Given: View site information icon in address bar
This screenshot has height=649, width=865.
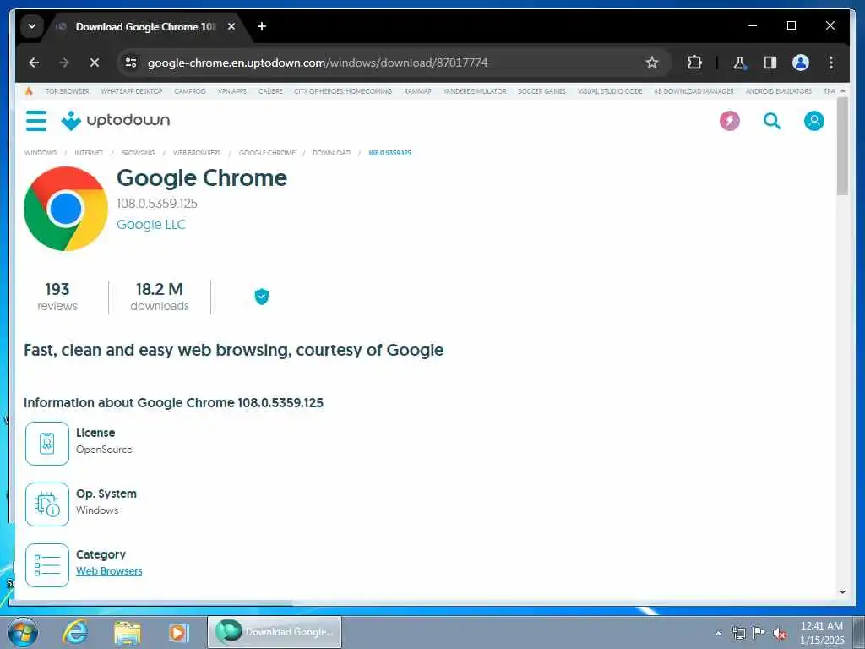Looking at the screenshot, I should point(131,63).
